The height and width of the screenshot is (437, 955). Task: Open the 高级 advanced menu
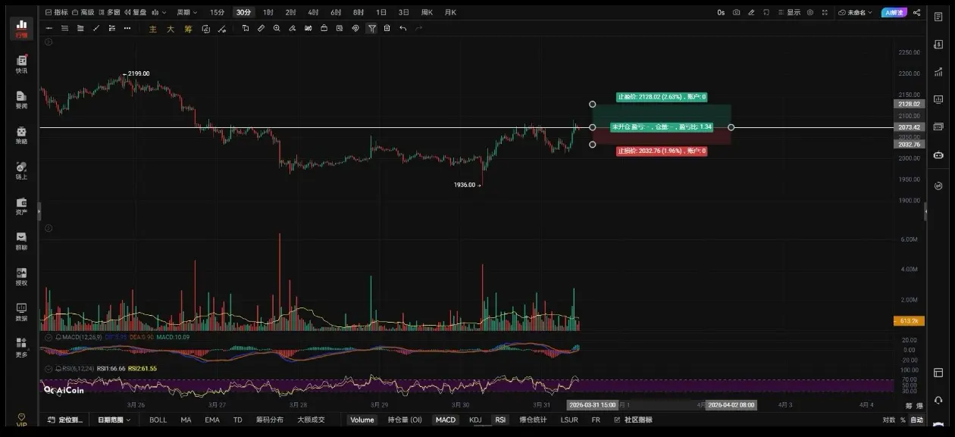click(x=83, y=12)
